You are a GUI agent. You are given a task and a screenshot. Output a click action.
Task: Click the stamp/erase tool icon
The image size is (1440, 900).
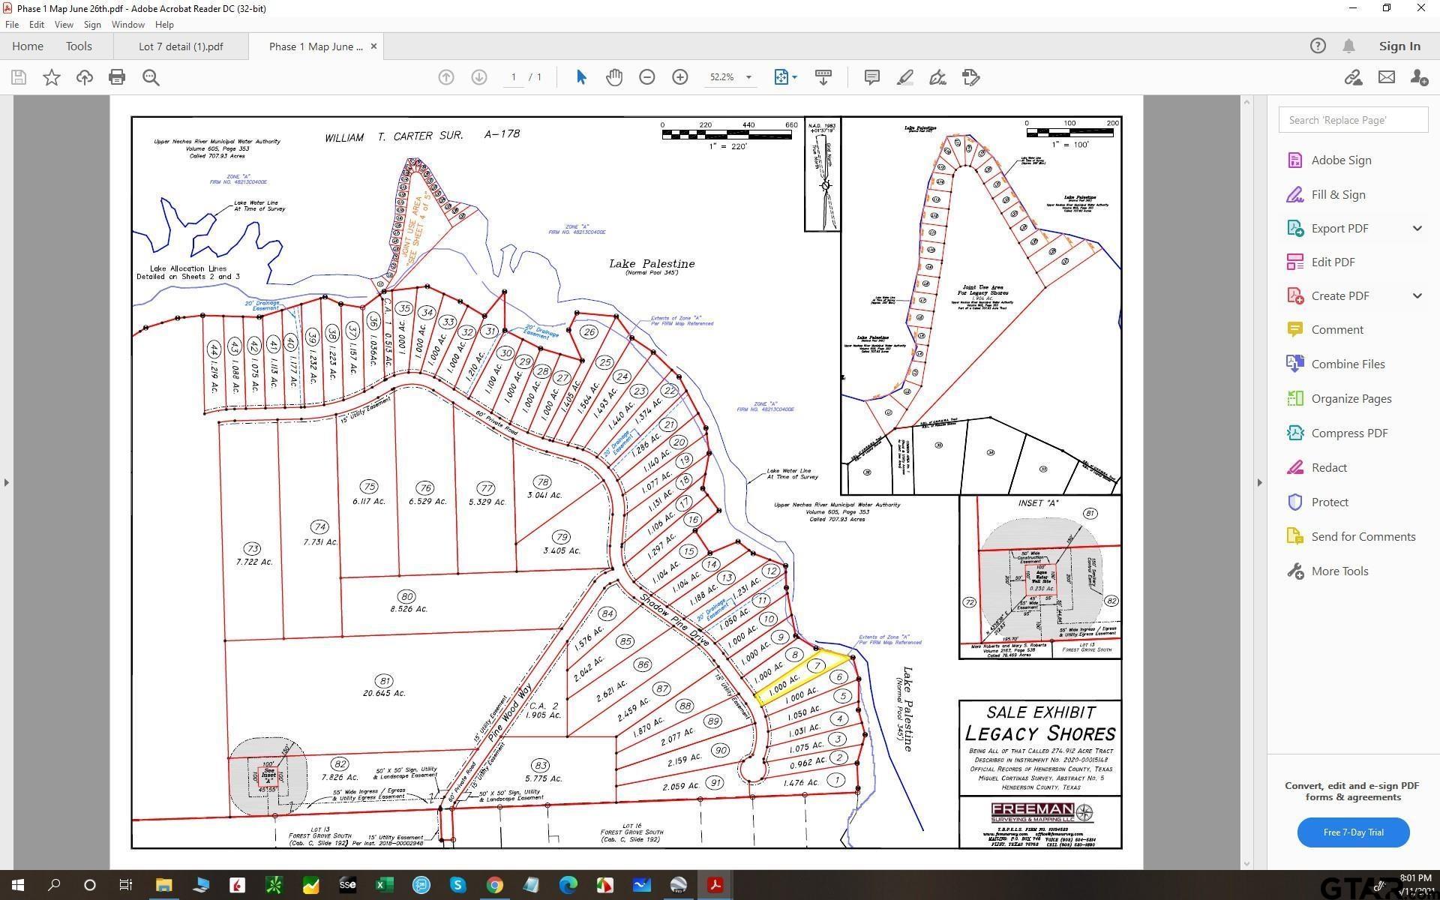coord(970,77)
